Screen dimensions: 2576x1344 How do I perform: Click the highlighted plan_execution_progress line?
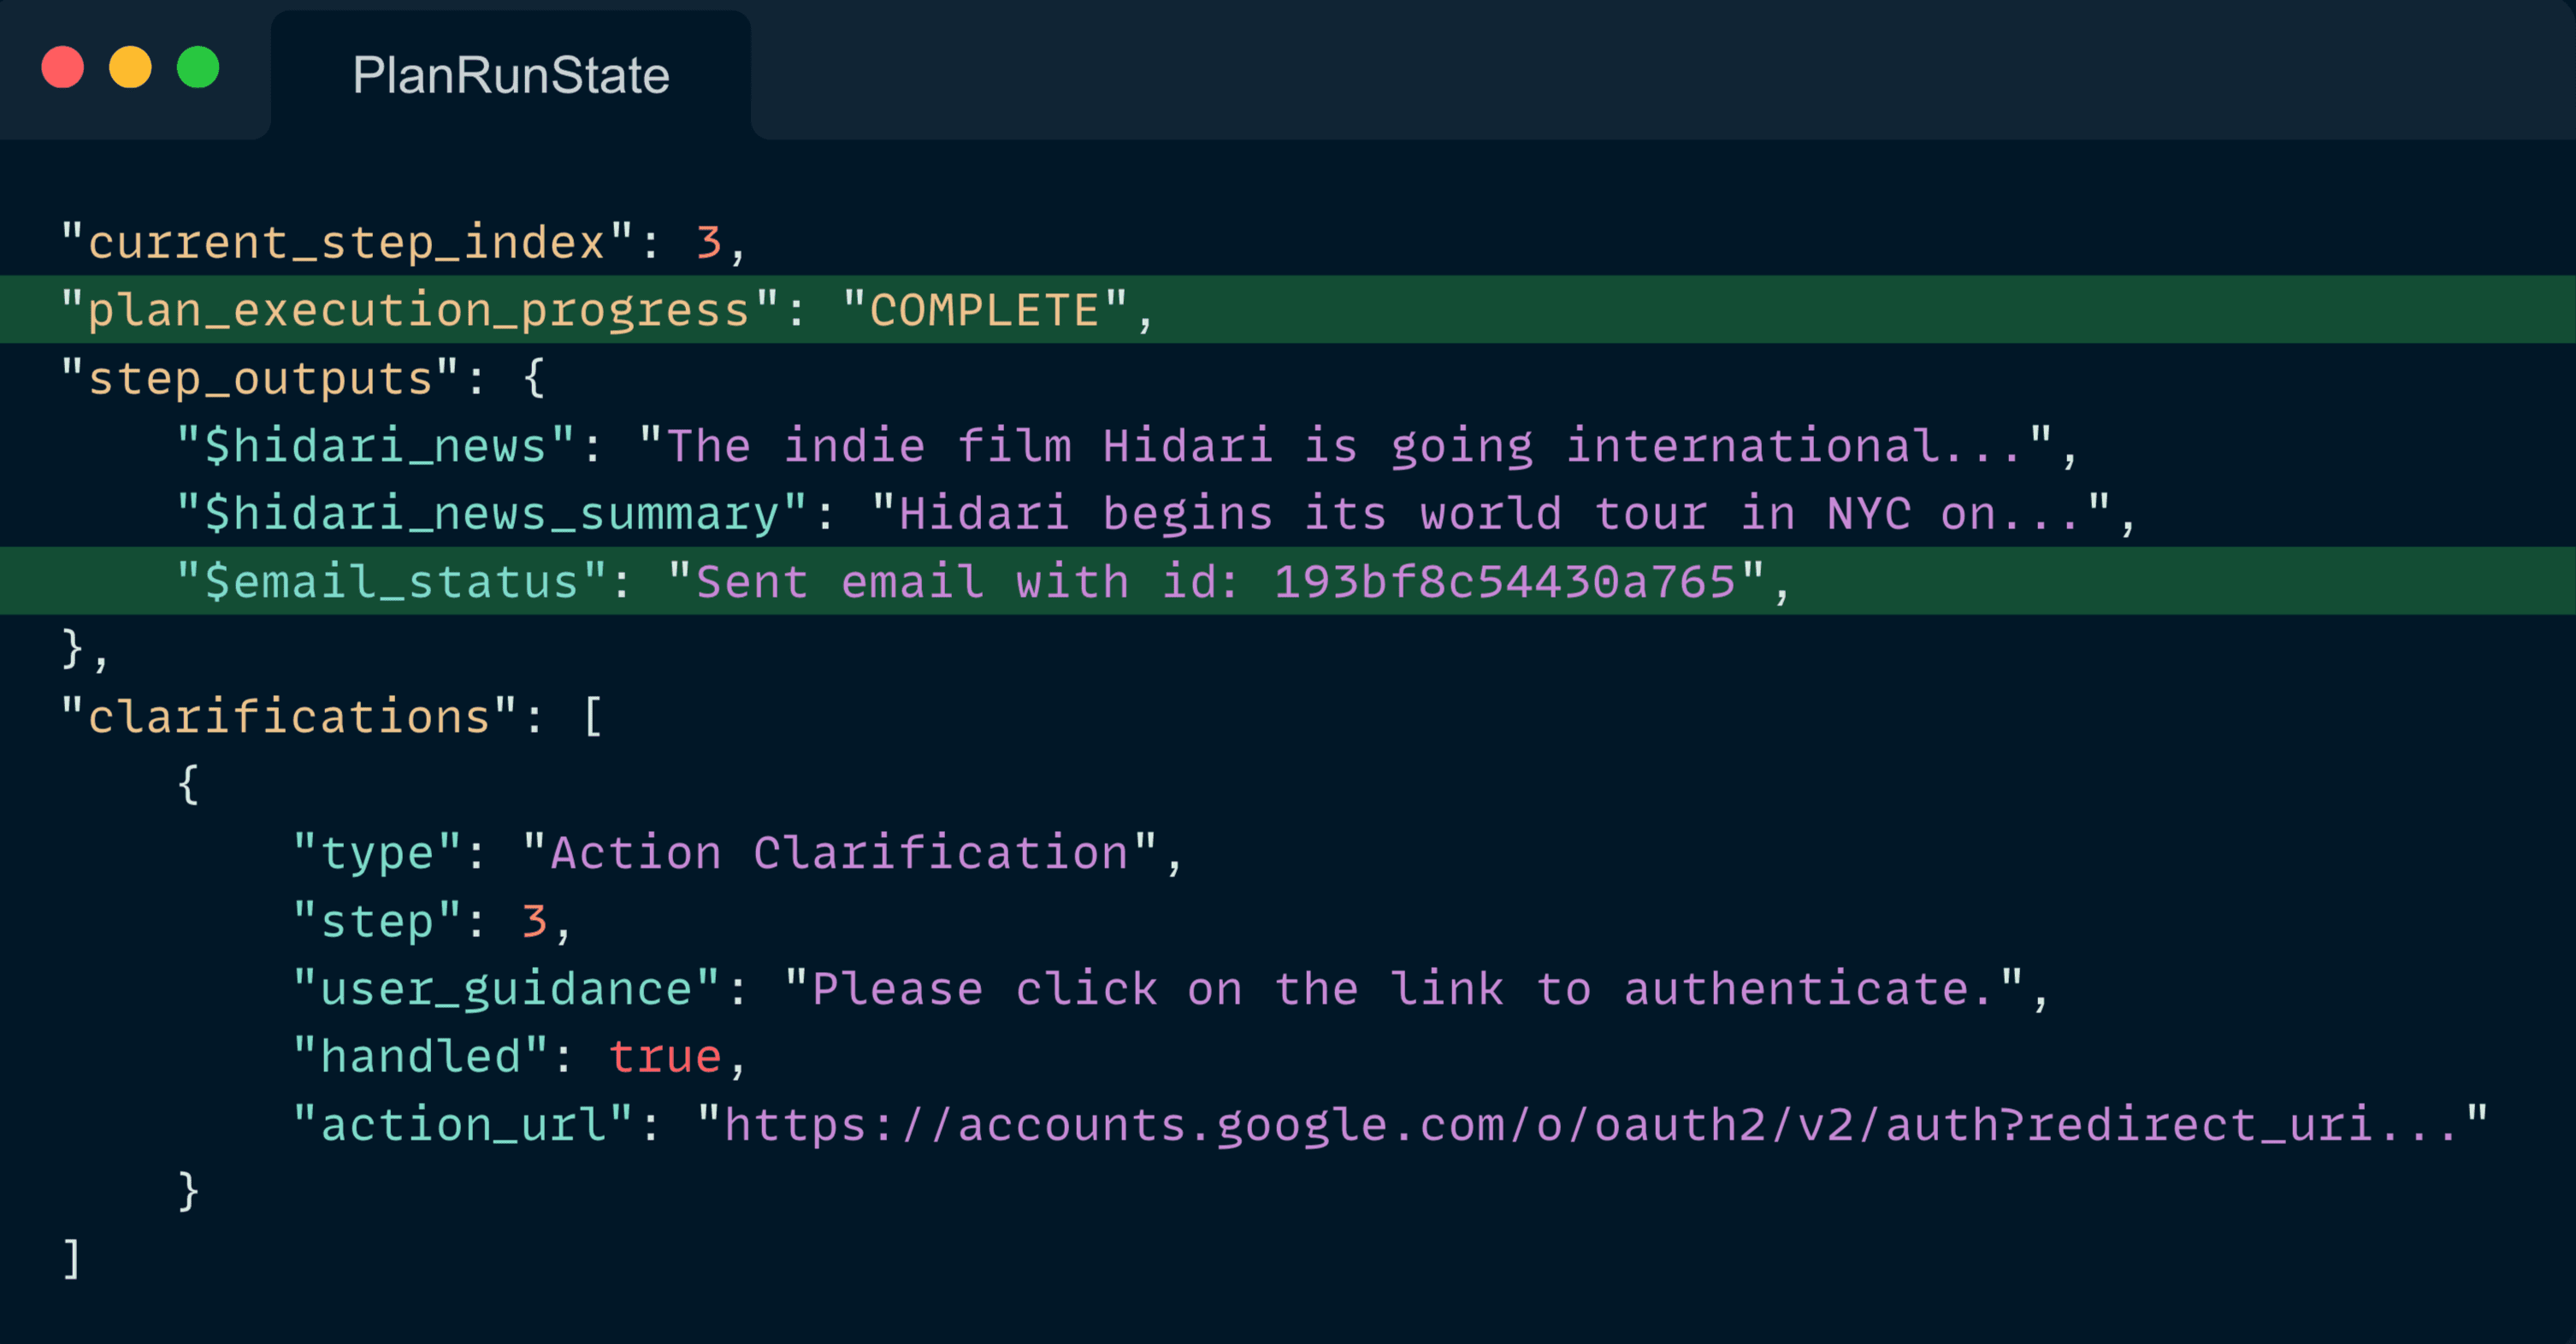[x=1288, y=309]
